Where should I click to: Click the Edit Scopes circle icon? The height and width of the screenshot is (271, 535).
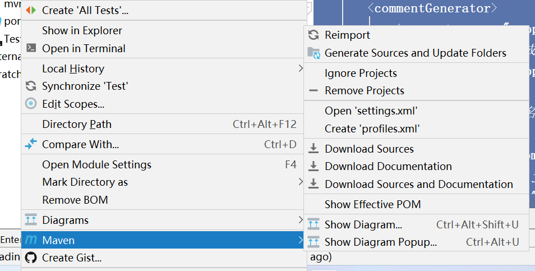pyautogui.click(x=31, y=104)
